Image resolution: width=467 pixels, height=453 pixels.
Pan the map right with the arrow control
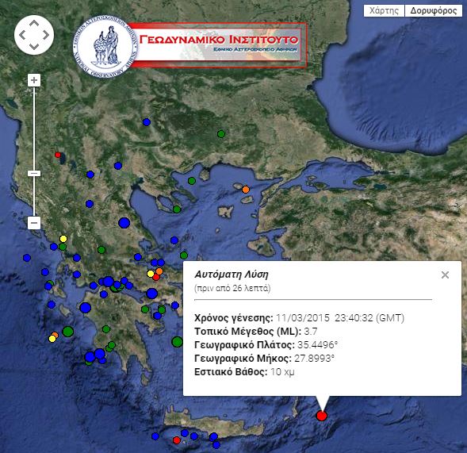45,35
